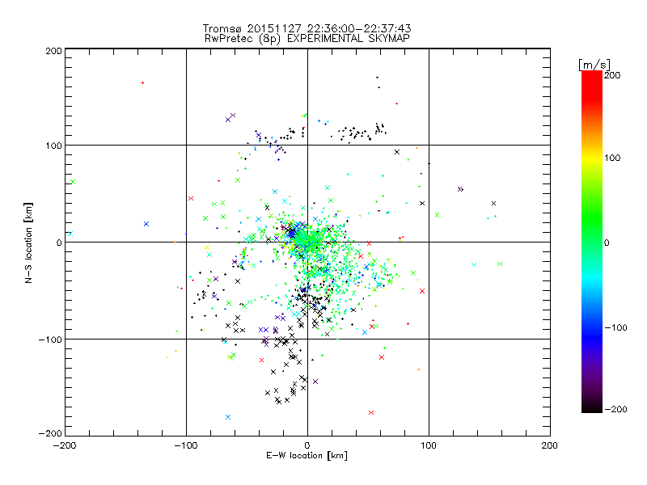Click the color bar tick label "-200"
The image size is (647, 485).
[615, 409]
